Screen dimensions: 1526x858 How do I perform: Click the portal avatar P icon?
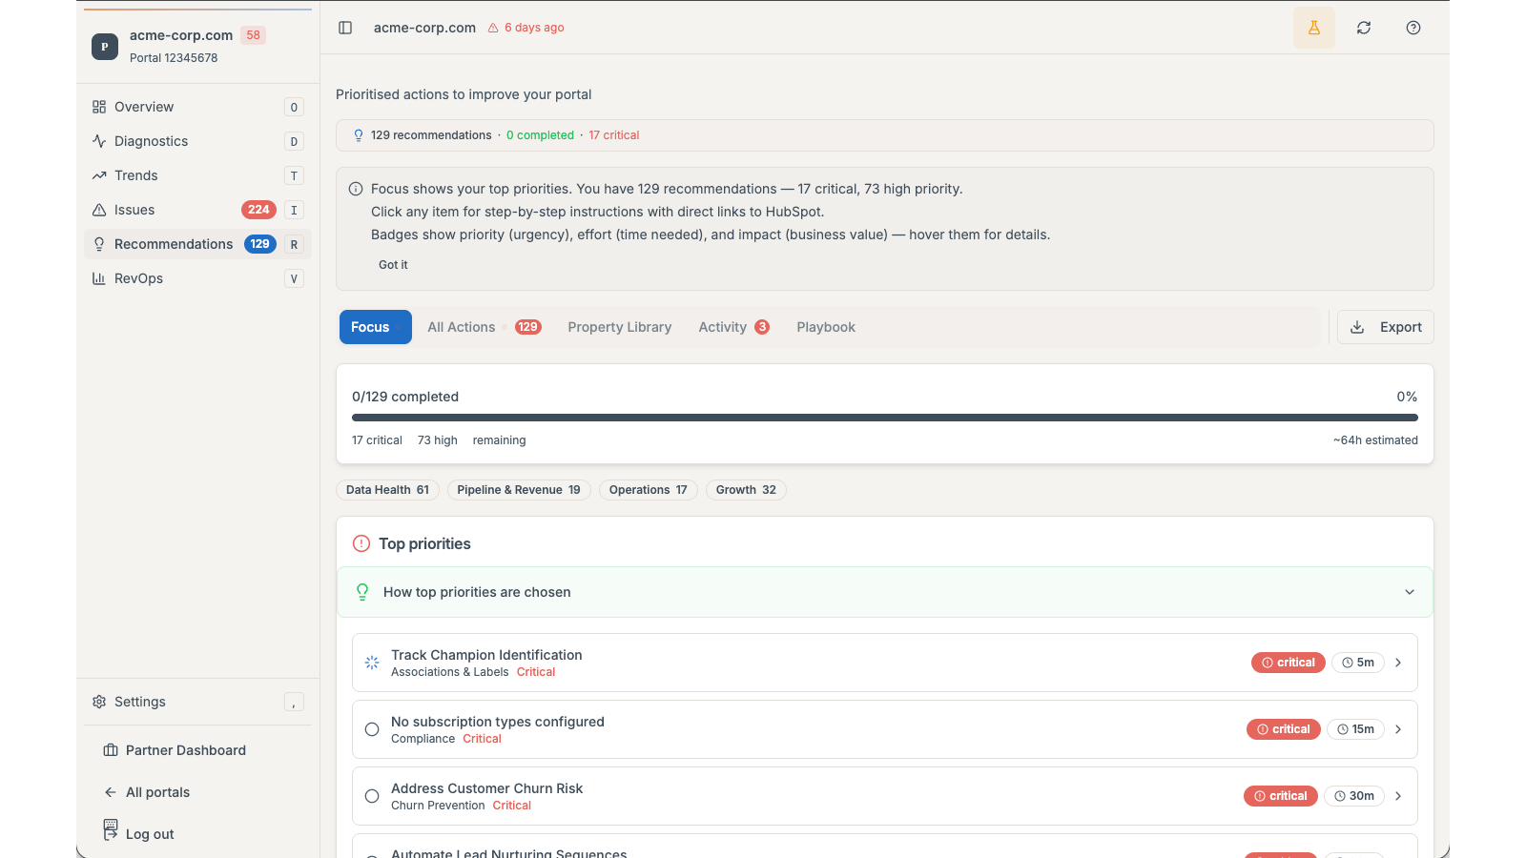(x=105, y=46)
